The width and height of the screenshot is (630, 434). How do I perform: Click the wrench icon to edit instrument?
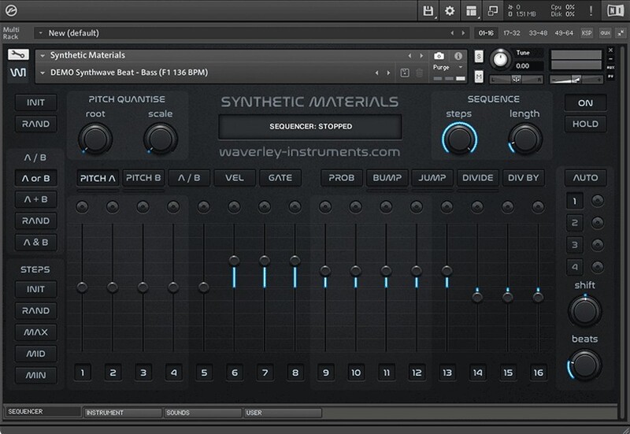[x=18, y=55]
